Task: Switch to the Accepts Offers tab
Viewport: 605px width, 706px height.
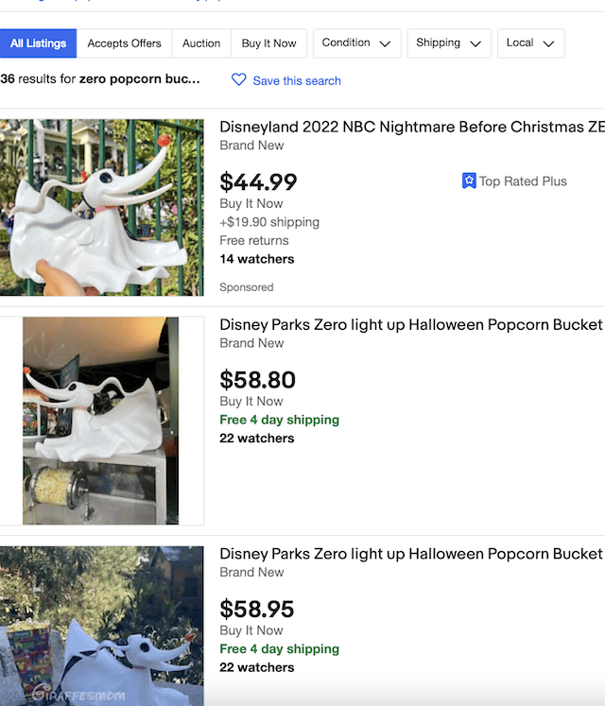Action: (124, 43)
